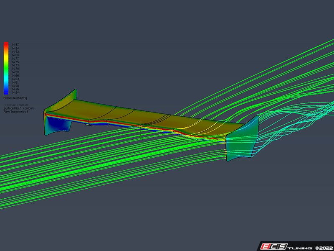Image resolution: width=334 pixels, height=251 pixels.
Task: Select the 14.87 maximum legend value
Action: pyautogui.click(x=15, y=45)
